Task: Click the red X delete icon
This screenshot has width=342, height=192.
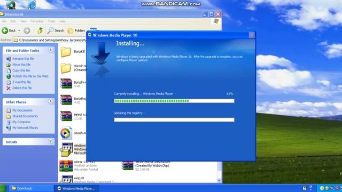Action: 9,88
